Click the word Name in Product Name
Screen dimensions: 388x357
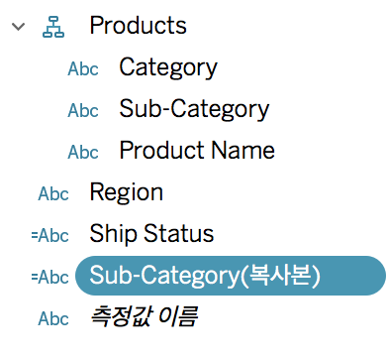pyautogui.click(x=242, y=151)
